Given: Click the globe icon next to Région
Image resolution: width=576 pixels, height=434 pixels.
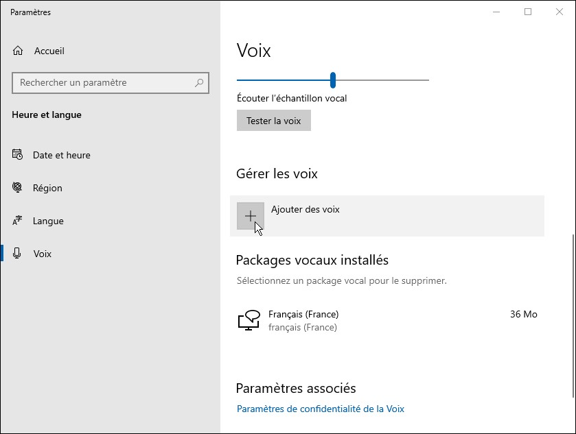Looking at the screenshot, I should pyautogui.click(x=18, y=188).
